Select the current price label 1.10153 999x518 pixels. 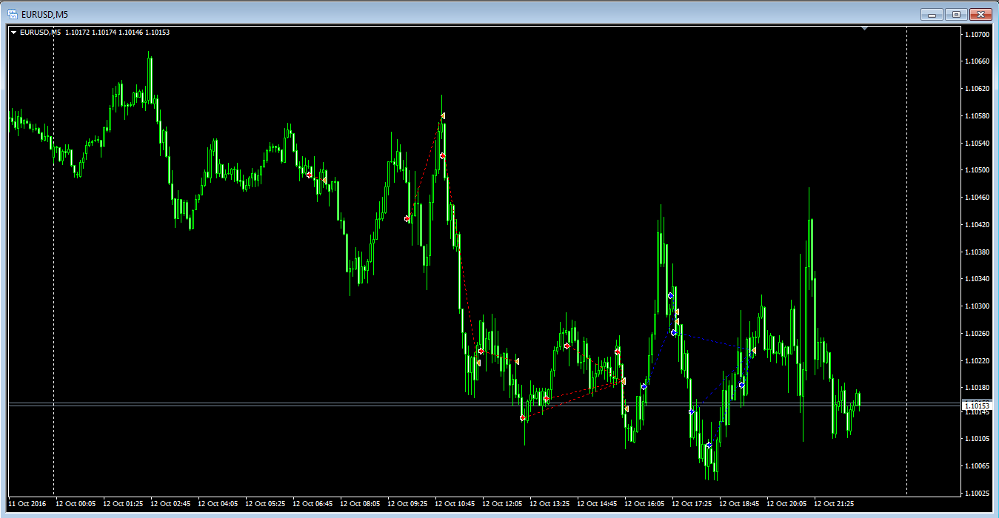[x=977, y=406]
